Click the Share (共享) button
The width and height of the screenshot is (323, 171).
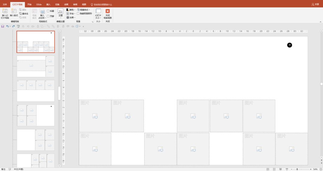point(315,4)
